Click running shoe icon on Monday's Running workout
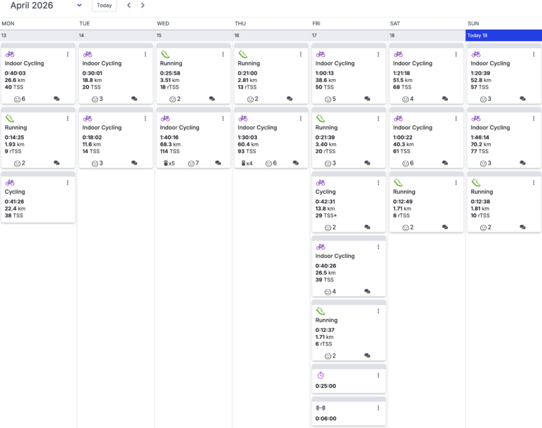The image size is (542, 428). click(10, 119)
